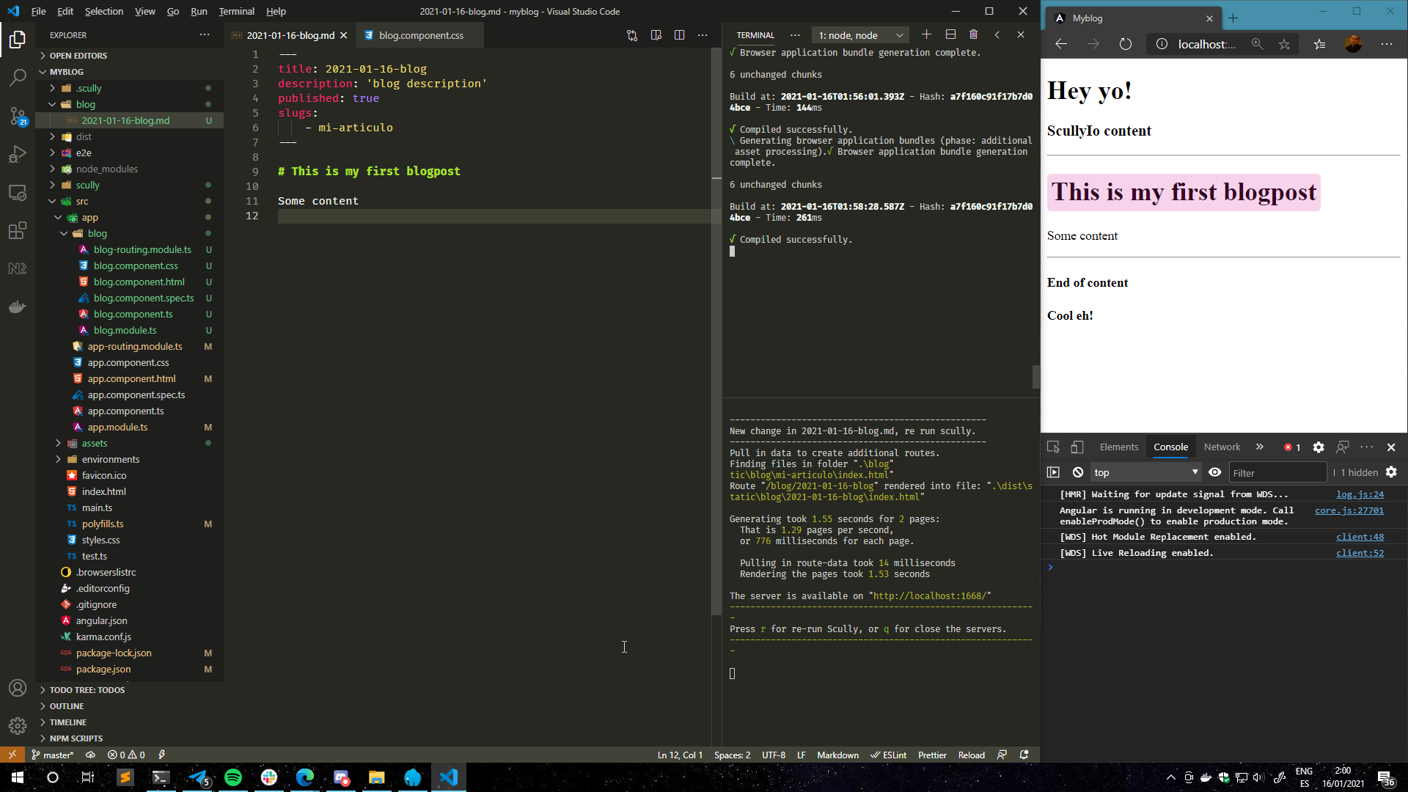Open the client:52 link in Console

click(x=1360, y=552)
